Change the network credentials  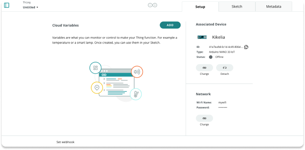pos(205,118)
